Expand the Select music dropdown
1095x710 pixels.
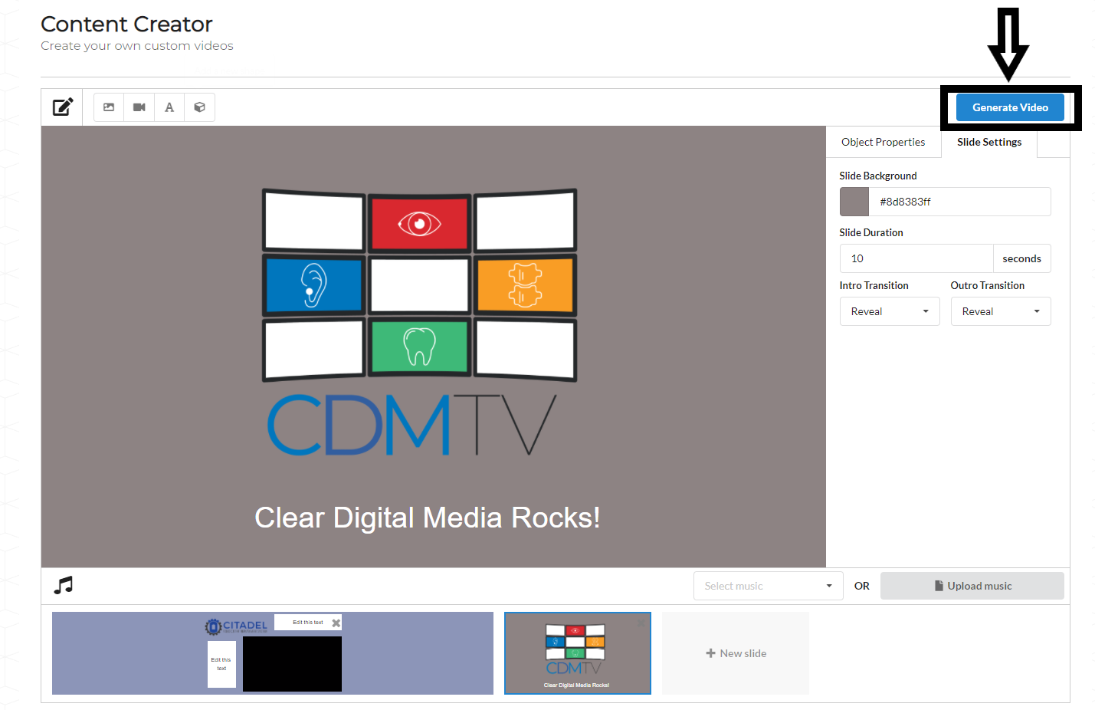769,586
